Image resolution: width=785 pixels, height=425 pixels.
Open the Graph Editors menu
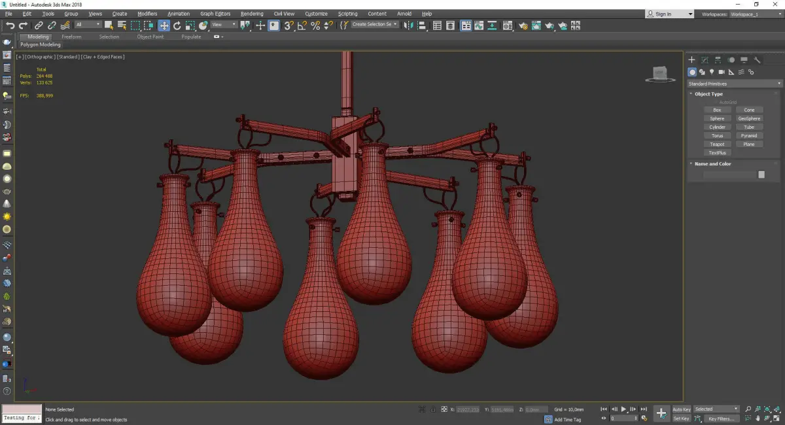pos(215,14)
